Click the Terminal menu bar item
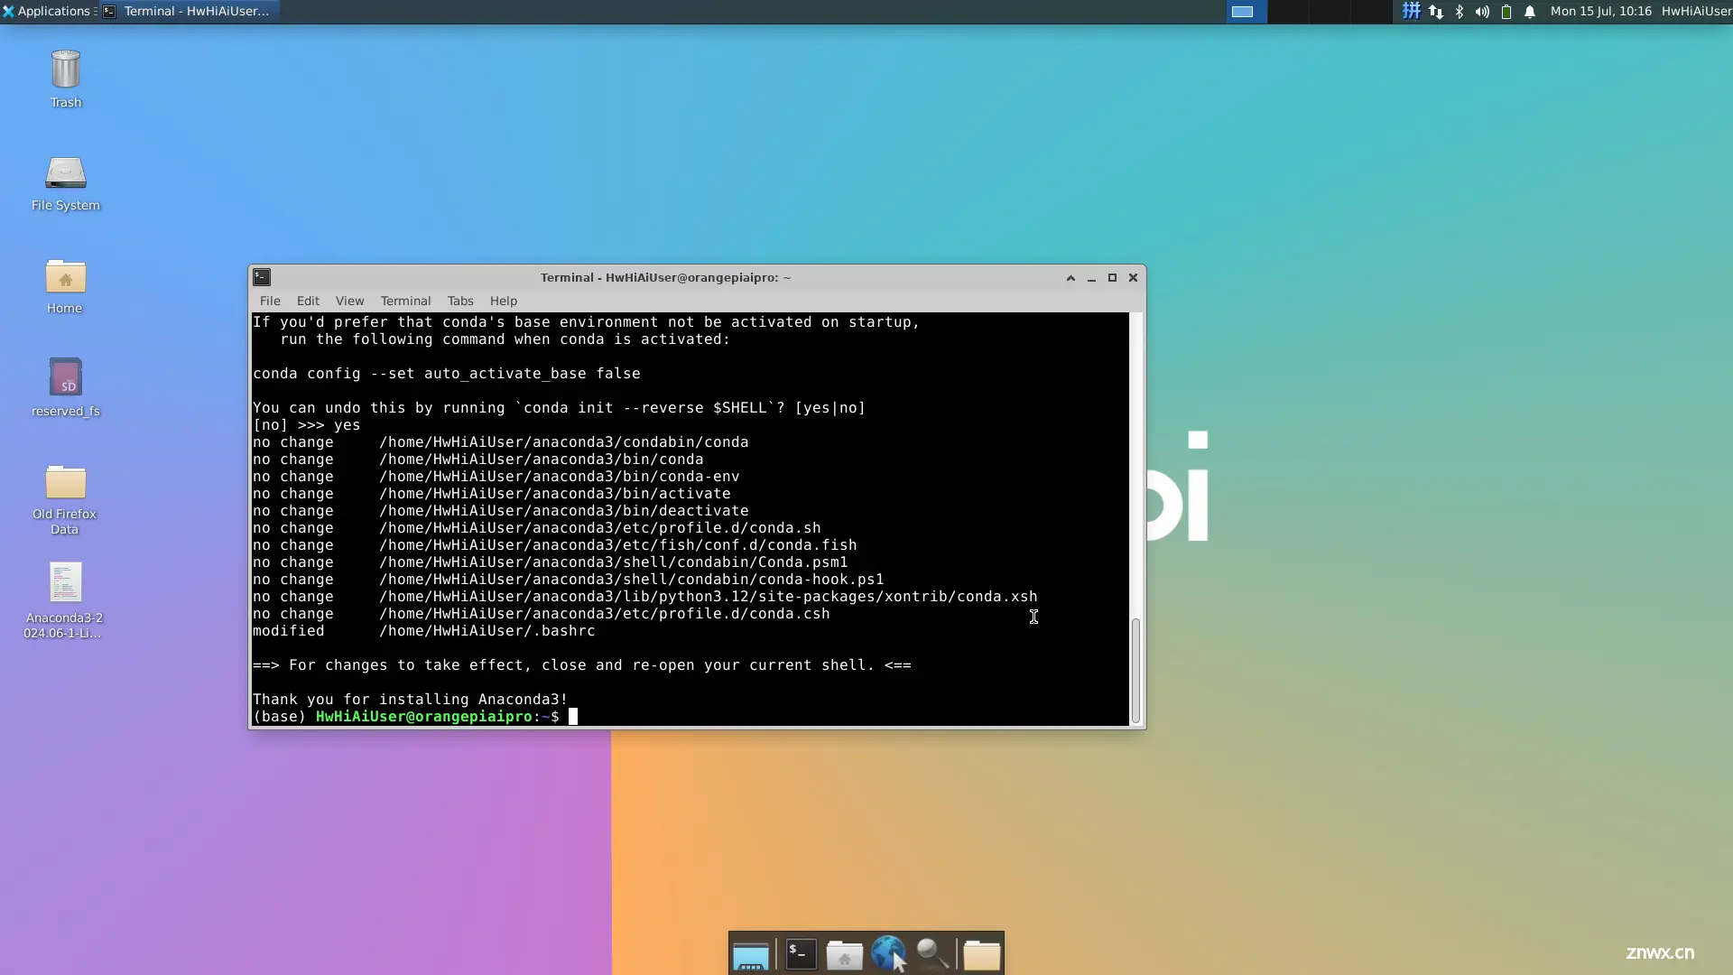This screenshot has width=1733, height=975. (404, 300)
